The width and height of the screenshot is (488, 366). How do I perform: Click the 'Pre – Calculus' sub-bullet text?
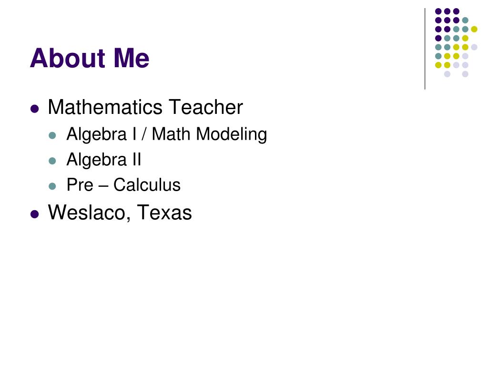coord(123,185)
